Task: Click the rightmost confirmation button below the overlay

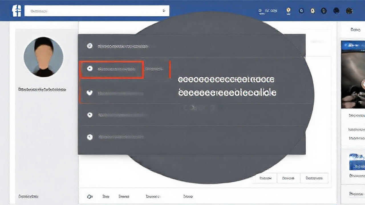Action: (x=314, y=178)
